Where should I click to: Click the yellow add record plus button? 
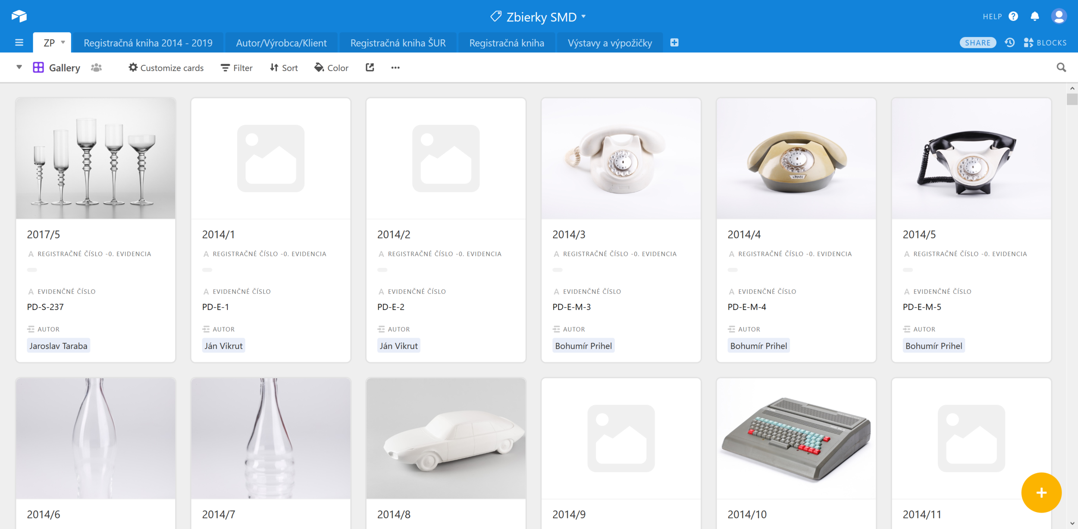click(1041, 492)
